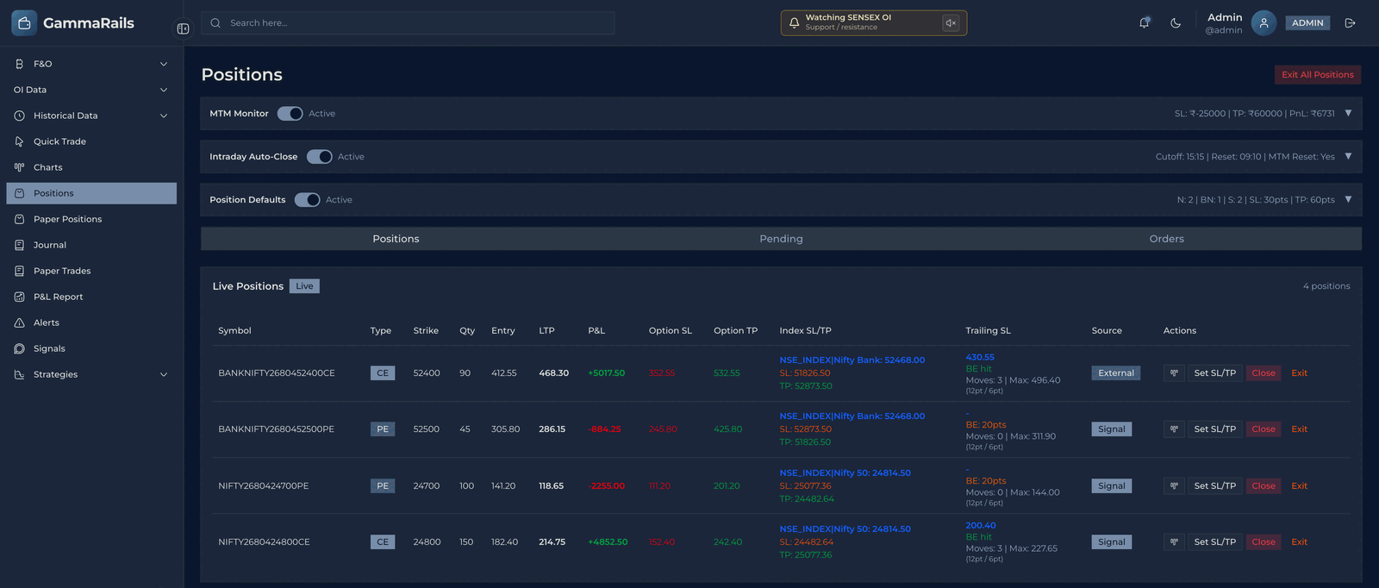Click Exit All Positions button
This screenshot has width=1379, height=588.
pos(1318,75)
